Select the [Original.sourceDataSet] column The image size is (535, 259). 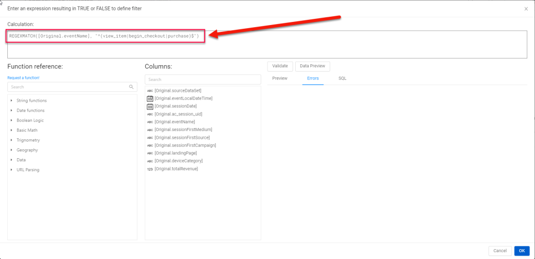pyautogui.click(x=178, y=91)
